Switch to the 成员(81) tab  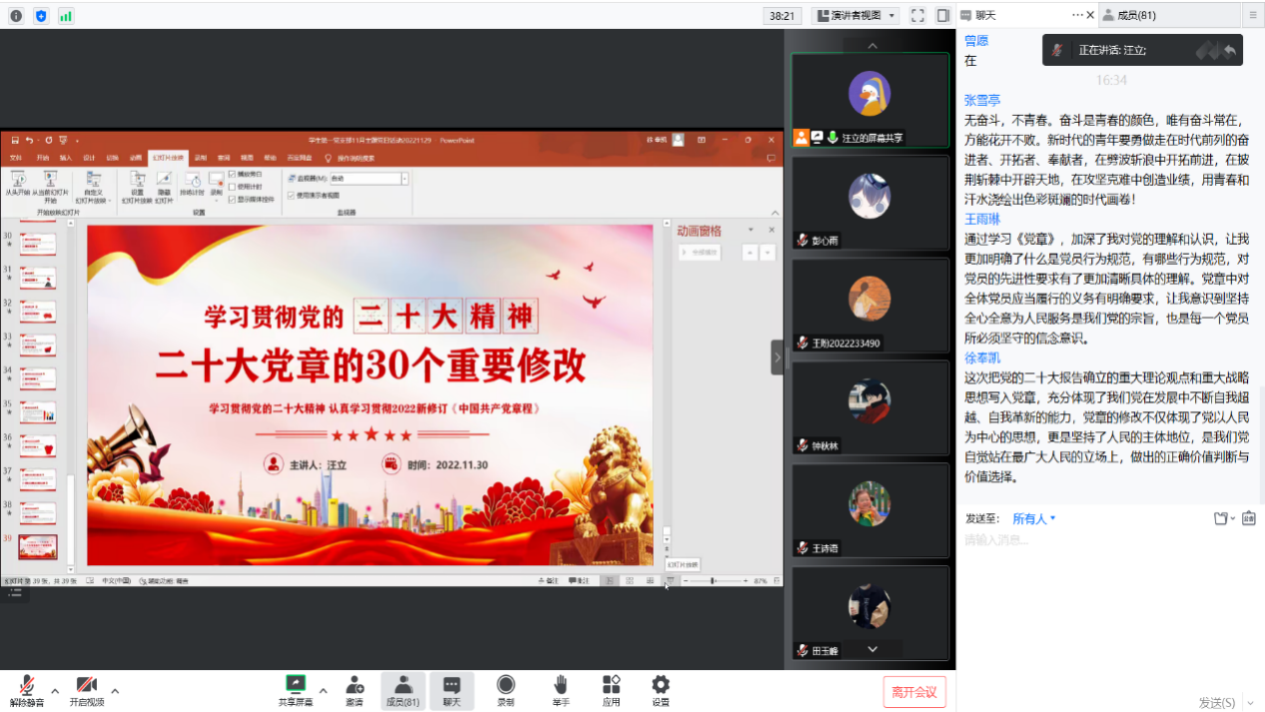[1136, 15]
